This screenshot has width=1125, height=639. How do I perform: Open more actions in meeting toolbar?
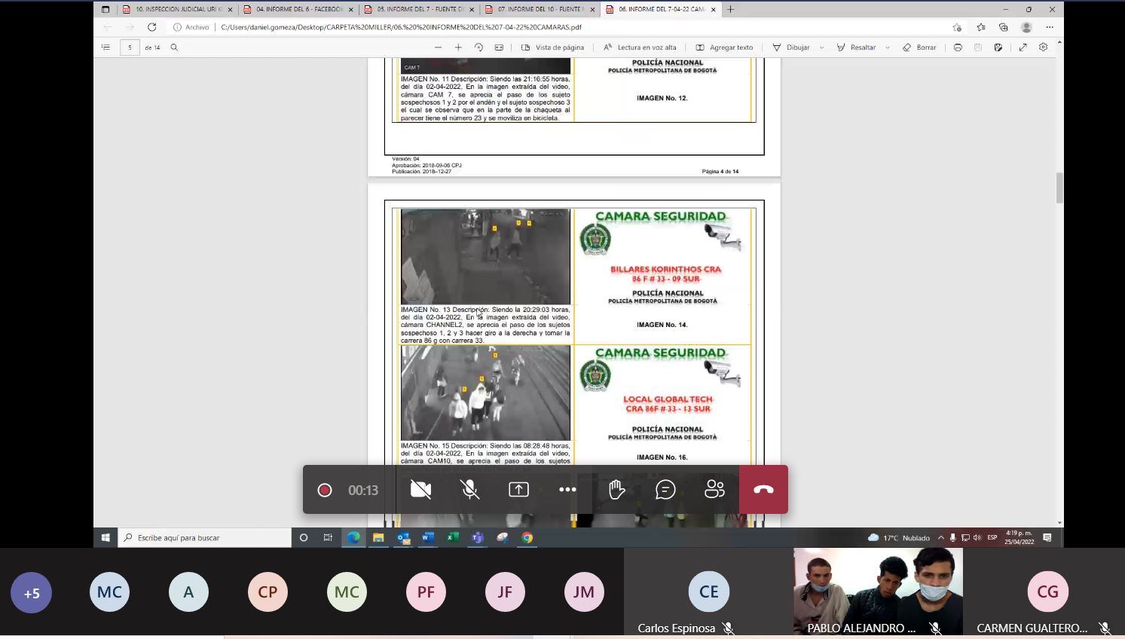click(x=567, y=490)
